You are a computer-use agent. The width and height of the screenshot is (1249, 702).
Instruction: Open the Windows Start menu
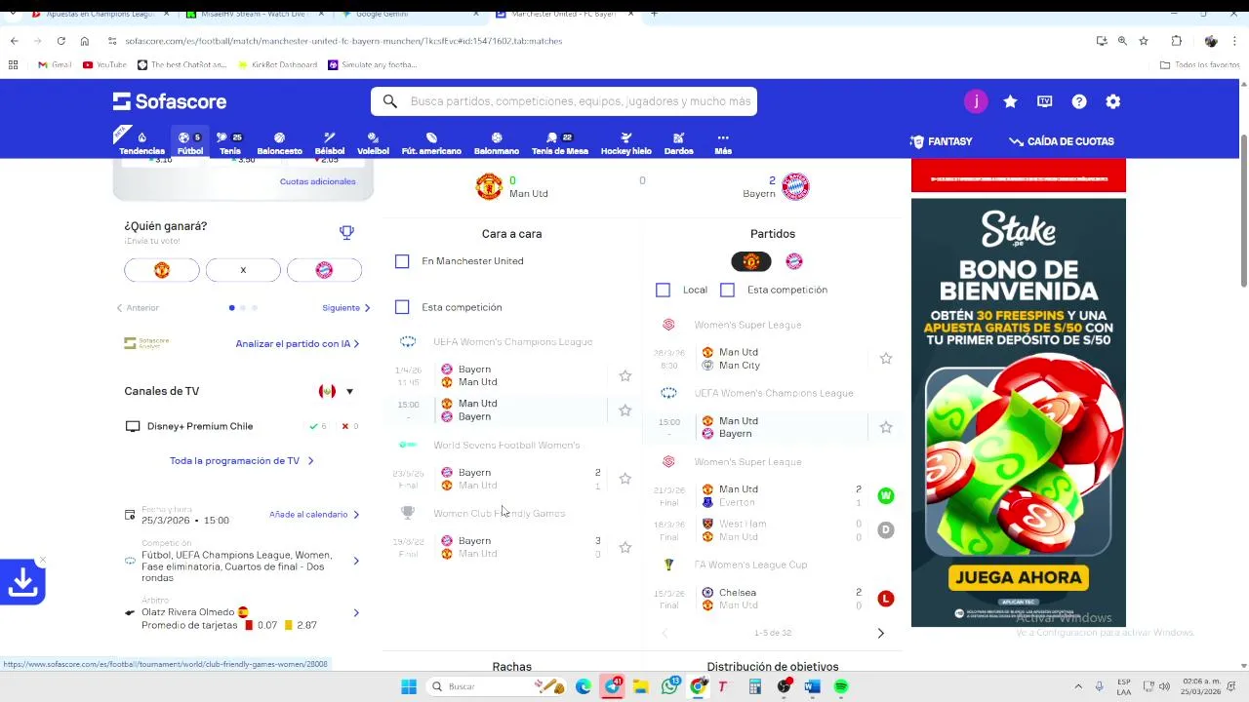(409, 686)
